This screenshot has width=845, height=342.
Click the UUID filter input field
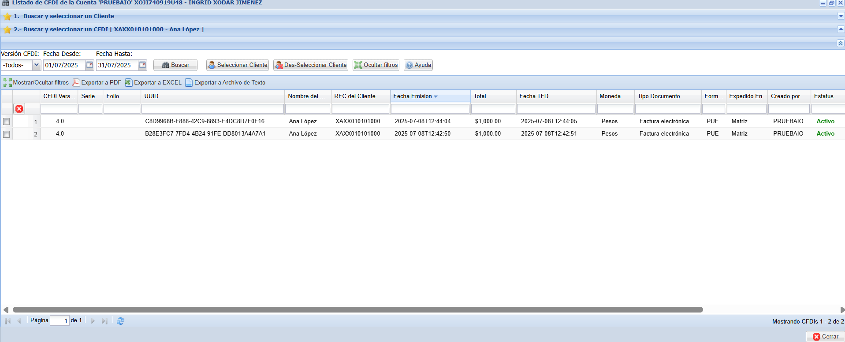coord(212,109)
